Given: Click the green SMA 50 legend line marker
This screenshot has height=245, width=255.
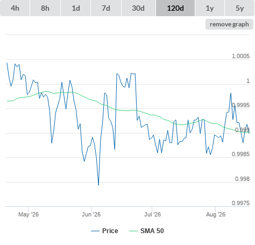Looking at the screenshot, I should (x=133, y=231).
